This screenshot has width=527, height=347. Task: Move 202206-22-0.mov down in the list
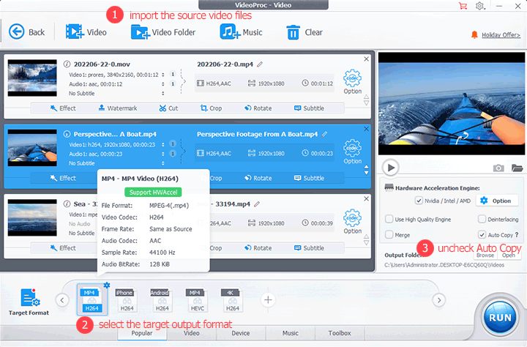click(367, 103)
